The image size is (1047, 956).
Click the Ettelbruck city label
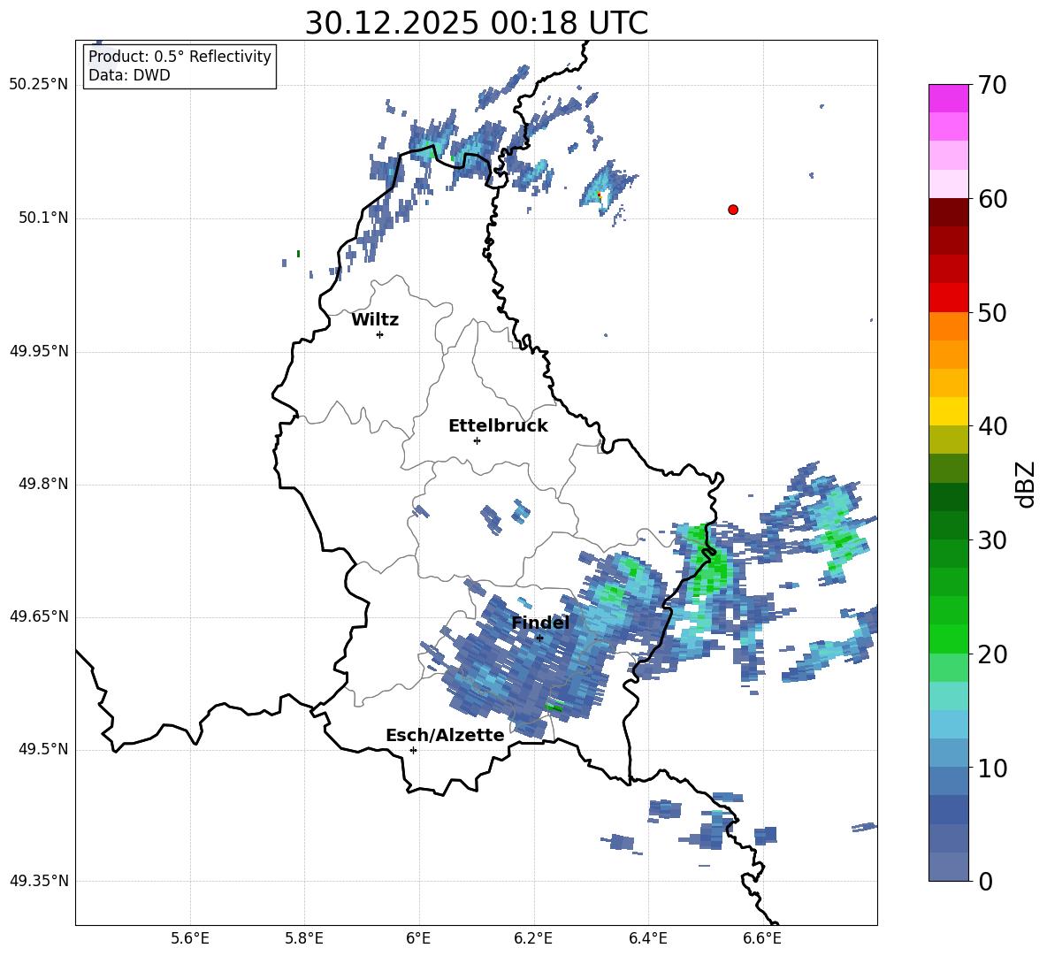click(498, 426)
